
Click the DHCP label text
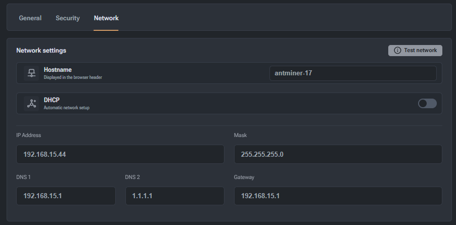(52, 100)
